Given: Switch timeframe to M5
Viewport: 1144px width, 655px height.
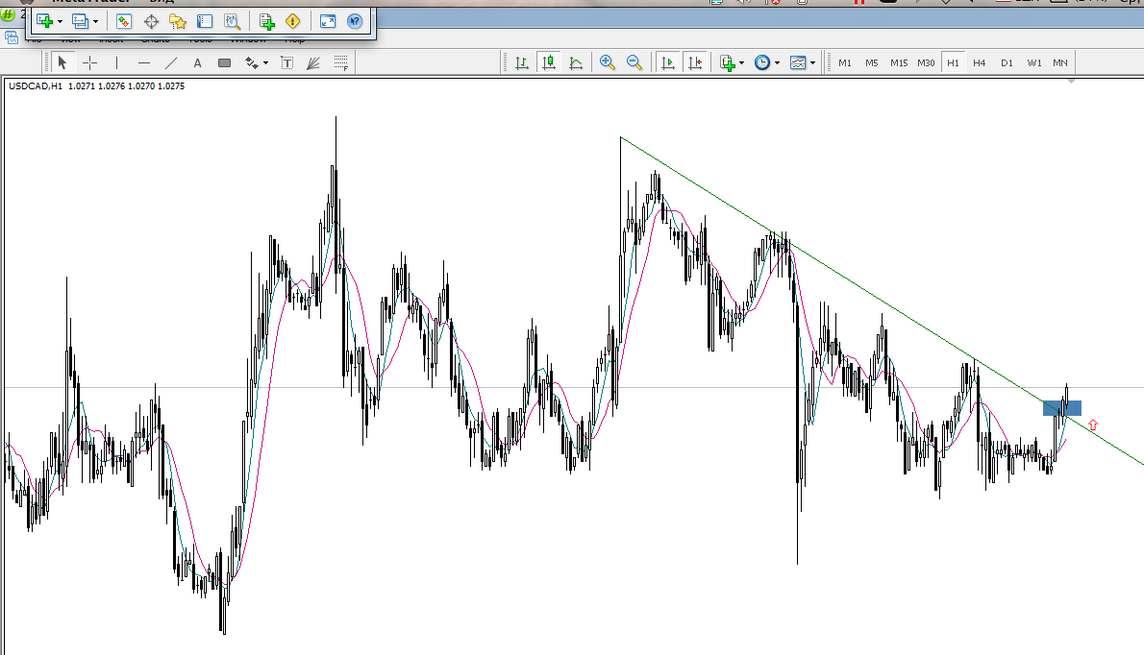Looking at the screenshot, I should coord(872,62).
